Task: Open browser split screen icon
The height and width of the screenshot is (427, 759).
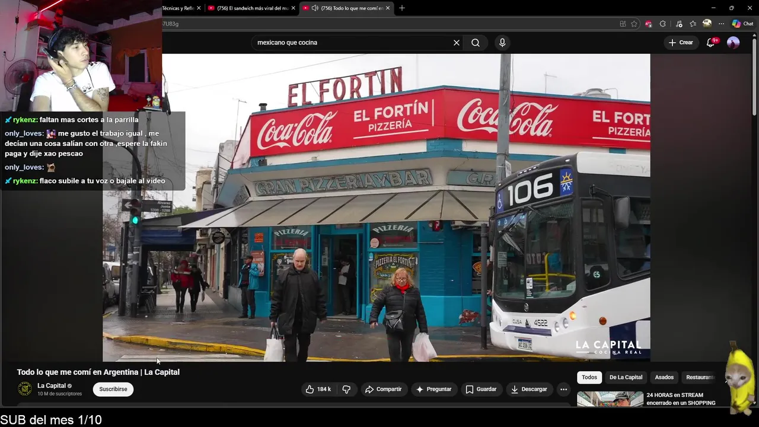Action: click(x=623, y=24)
